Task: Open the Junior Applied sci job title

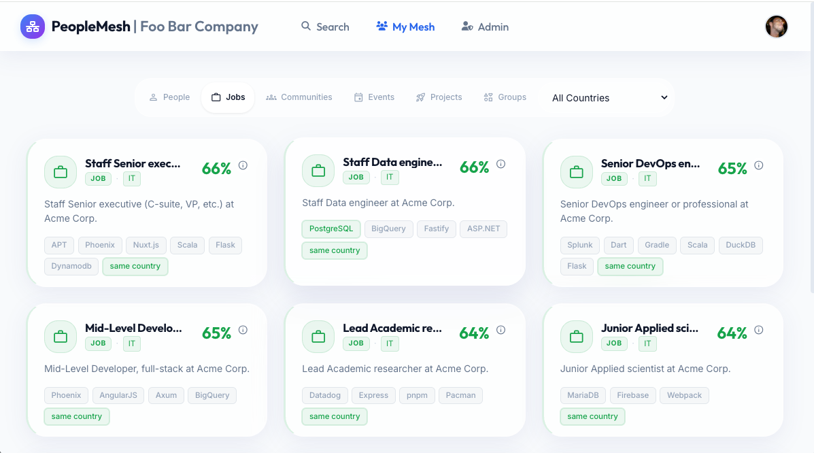Action: point(650,329)
